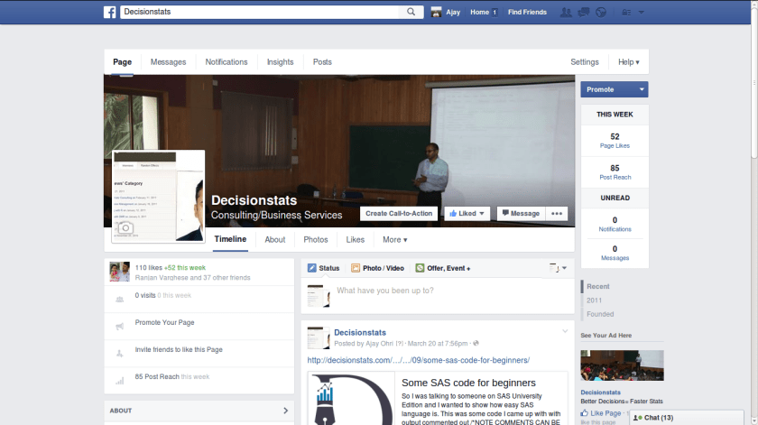Open the Help dropdown menu
758x425 pixels.
628,62
